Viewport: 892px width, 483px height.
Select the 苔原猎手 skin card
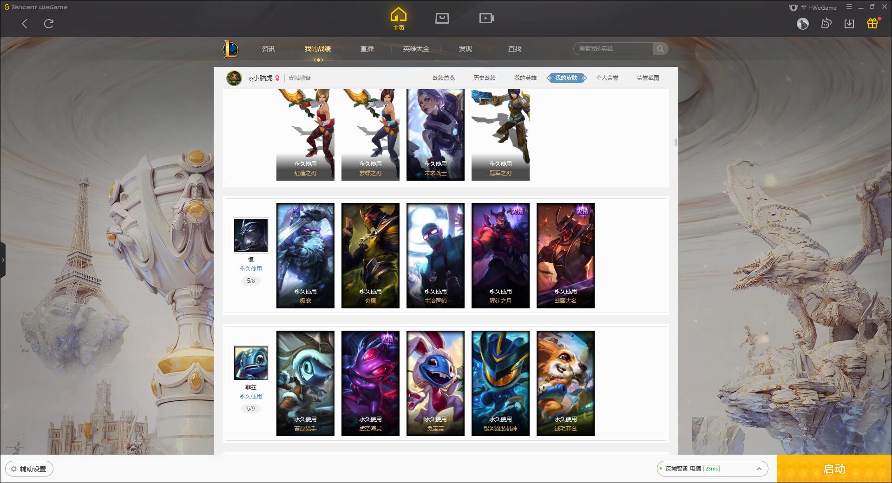click(x=305, y=383)
